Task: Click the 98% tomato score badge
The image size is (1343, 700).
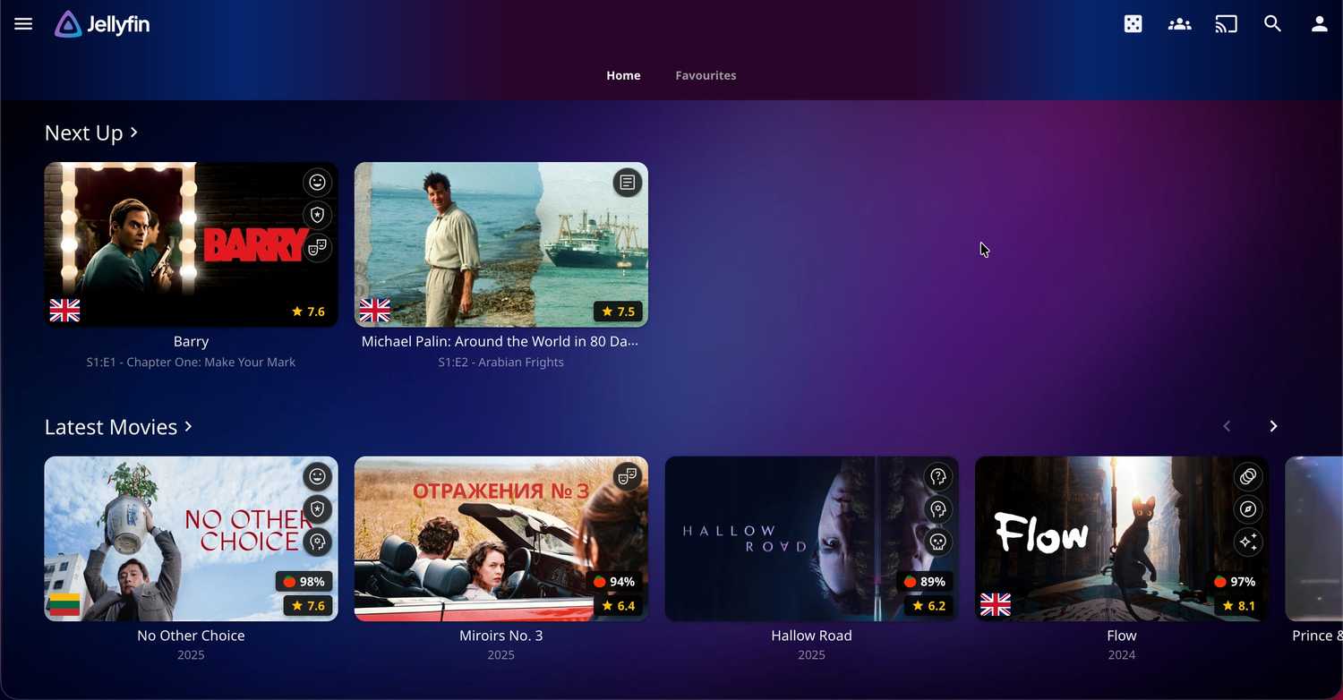Action: [x=304, y=582]
